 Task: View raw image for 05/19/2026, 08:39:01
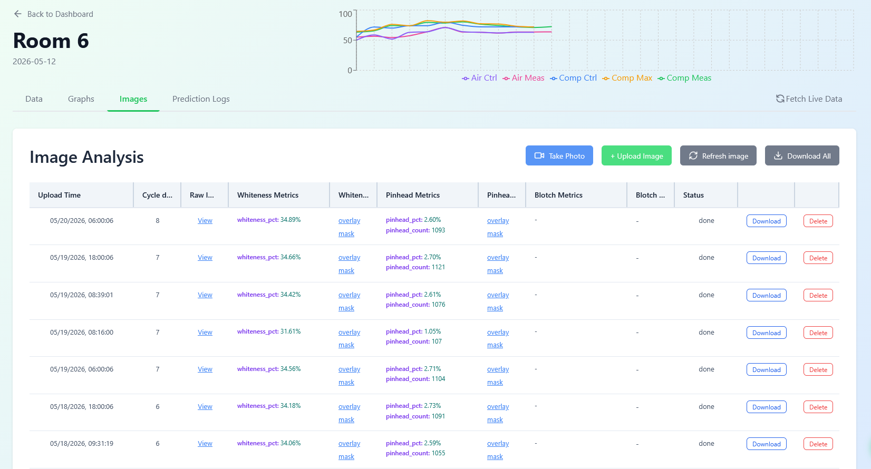click(x=205, y=295)
